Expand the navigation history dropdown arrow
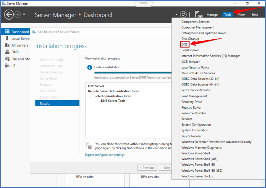 (24, 14)
